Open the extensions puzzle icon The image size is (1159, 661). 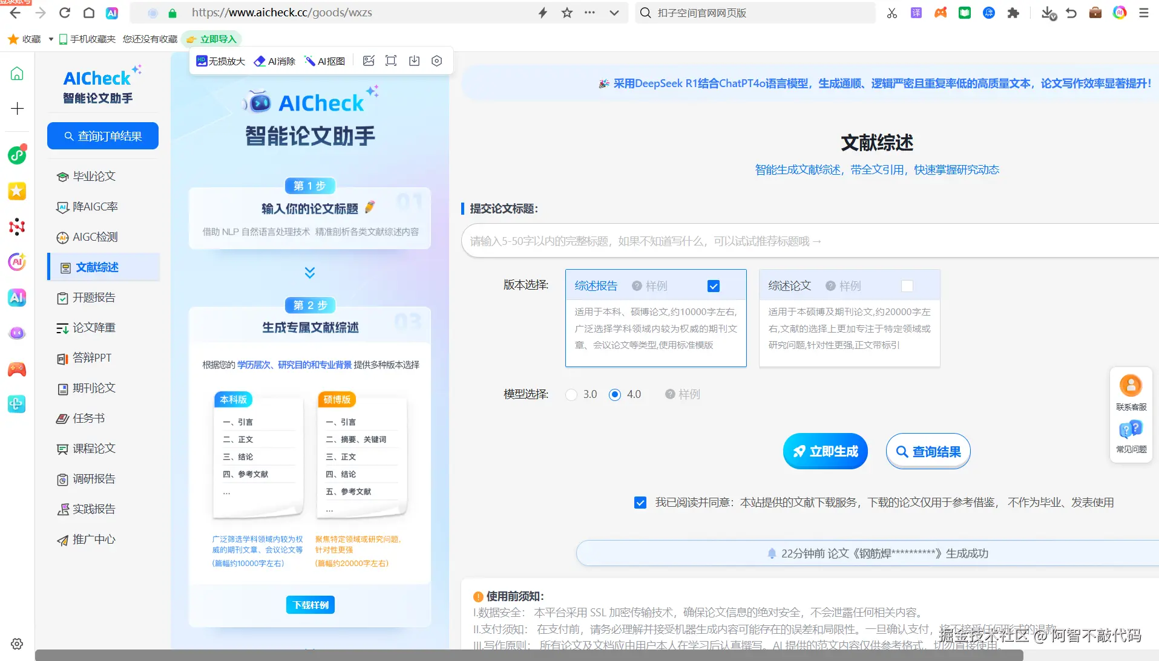pos(1013,13)
